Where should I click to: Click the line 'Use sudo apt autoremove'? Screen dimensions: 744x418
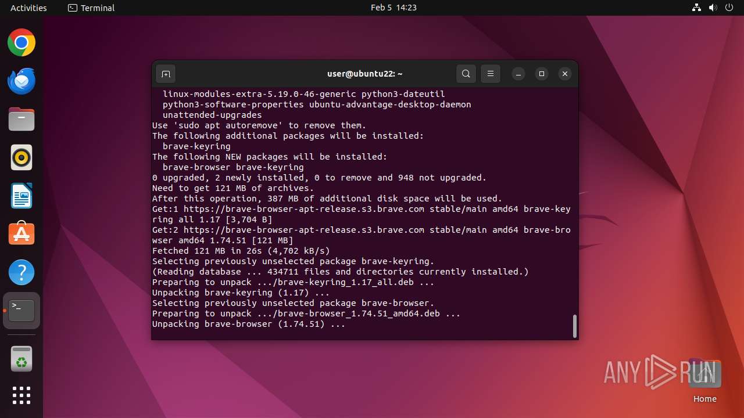[259, 125]
